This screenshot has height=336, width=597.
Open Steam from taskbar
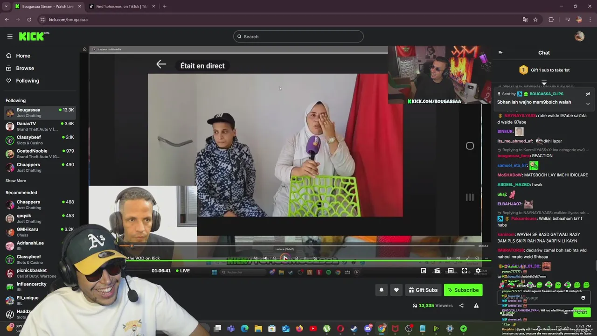tap(354, 329)
